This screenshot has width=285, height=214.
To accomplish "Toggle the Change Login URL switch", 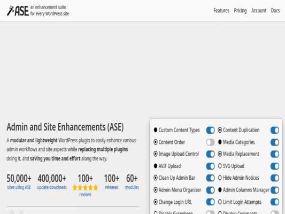I will tap(210, 202).
